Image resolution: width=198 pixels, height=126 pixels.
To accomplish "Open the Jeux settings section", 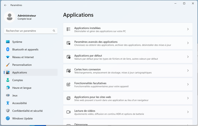I will [31, 95].
